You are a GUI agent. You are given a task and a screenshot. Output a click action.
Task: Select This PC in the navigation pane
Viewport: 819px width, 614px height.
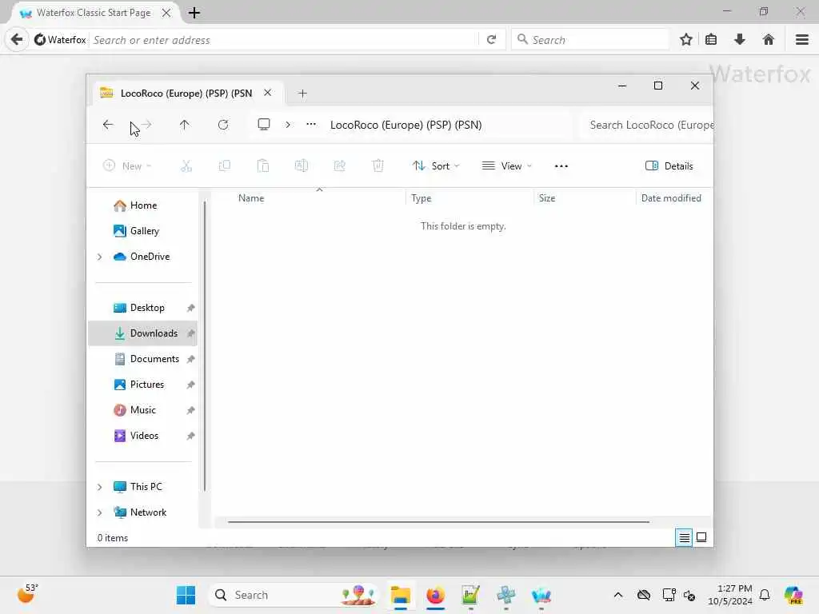click(146, 487)
